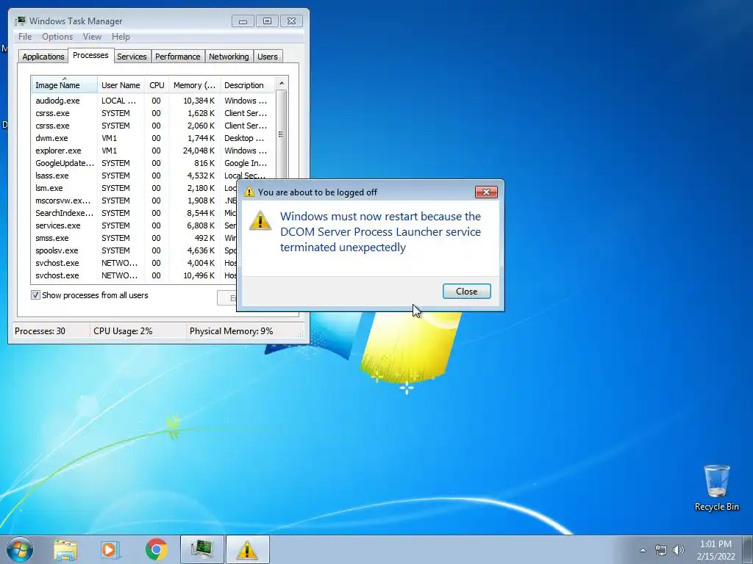Toggle Show processes from all users
This screenshot has height=564, width=753.
tap(35, 295)
